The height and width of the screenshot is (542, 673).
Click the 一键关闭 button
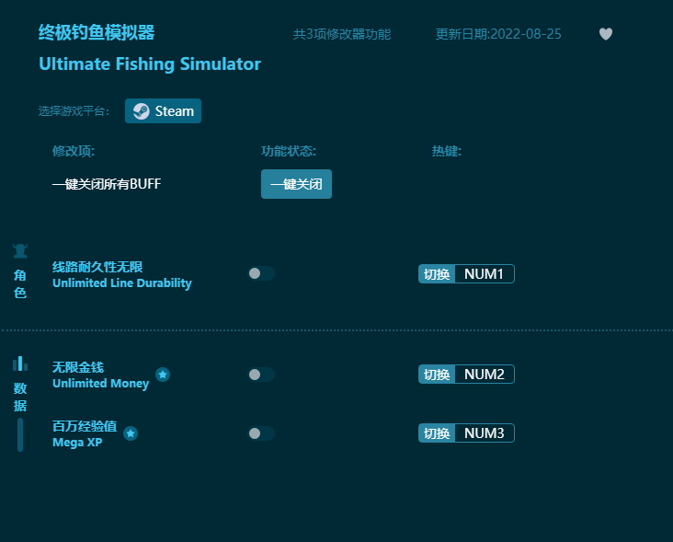pyautogui.click(x=296, y=184)
